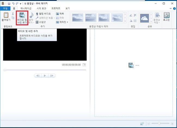Select the fourth AutoMovie theme thumbnail
This screenshot has height=128, width=177.
(x=117, y=17)
